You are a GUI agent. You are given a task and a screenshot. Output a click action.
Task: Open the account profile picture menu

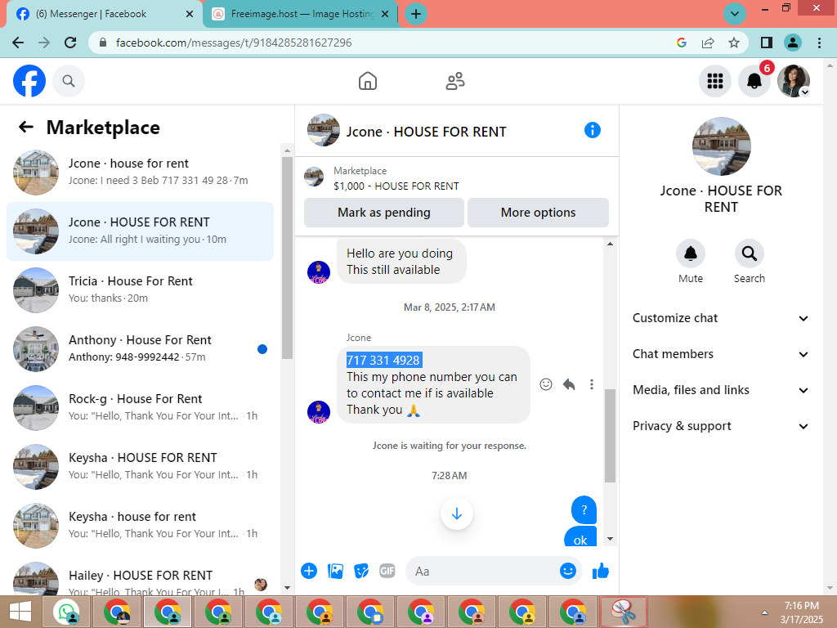coord(793,81)
